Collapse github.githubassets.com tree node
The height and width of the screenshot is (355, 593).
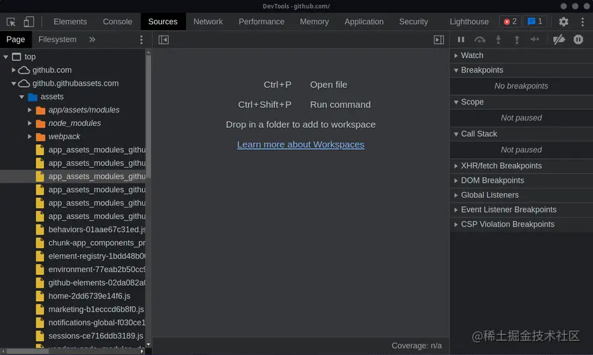[x=13, y=83]
